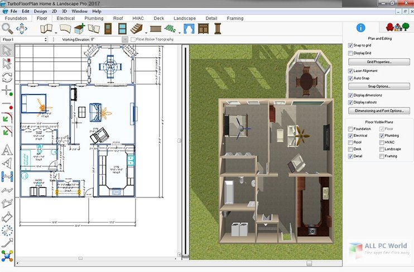414x272 pixels.
Task: Select the Wall break tool
Action: pos(94,29)
